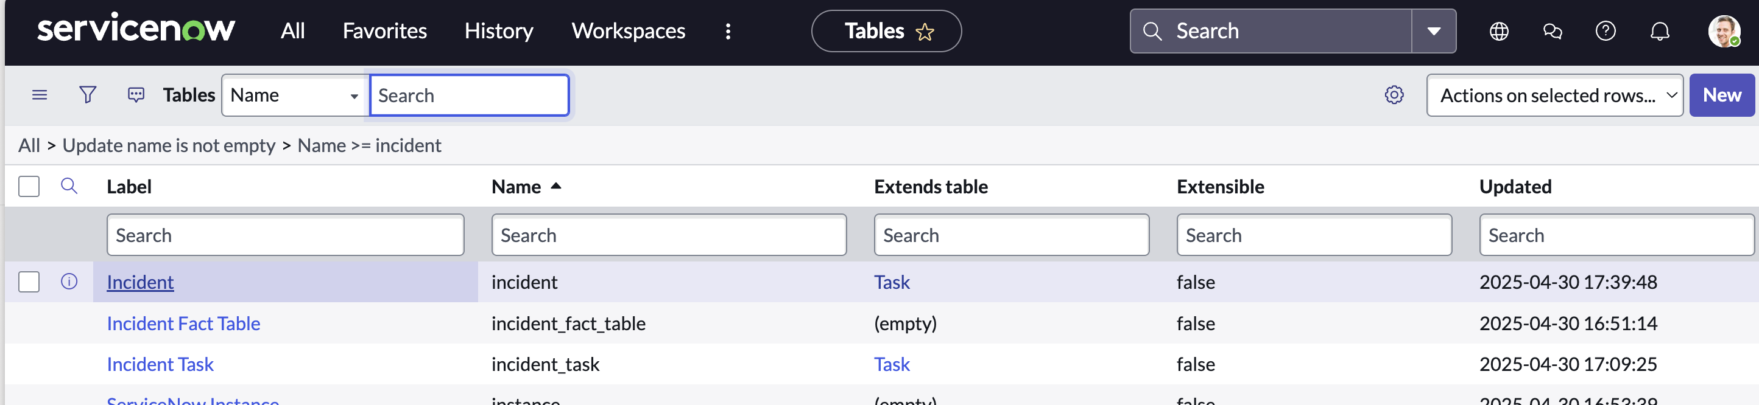This screenshot has height=405, width=1759.
Task: Sort by the Name column arrow
Action: coord(556,185)
